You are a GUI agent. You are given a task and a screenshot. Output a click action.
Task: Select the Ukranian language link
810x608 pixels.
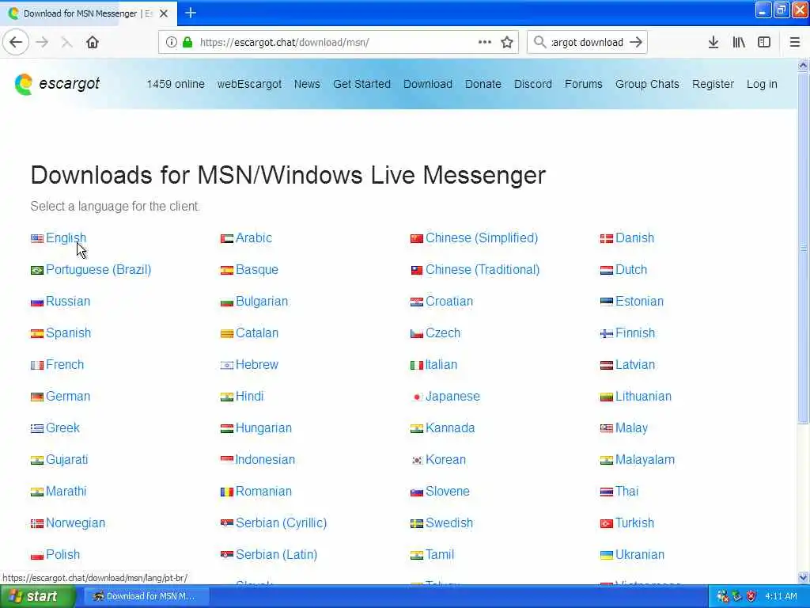(x=639, y=554)
